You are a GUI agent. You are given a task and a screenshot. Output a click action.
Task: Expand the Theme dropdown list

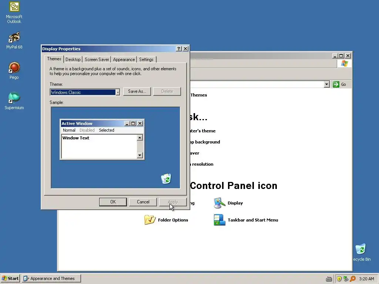(118, 92)
